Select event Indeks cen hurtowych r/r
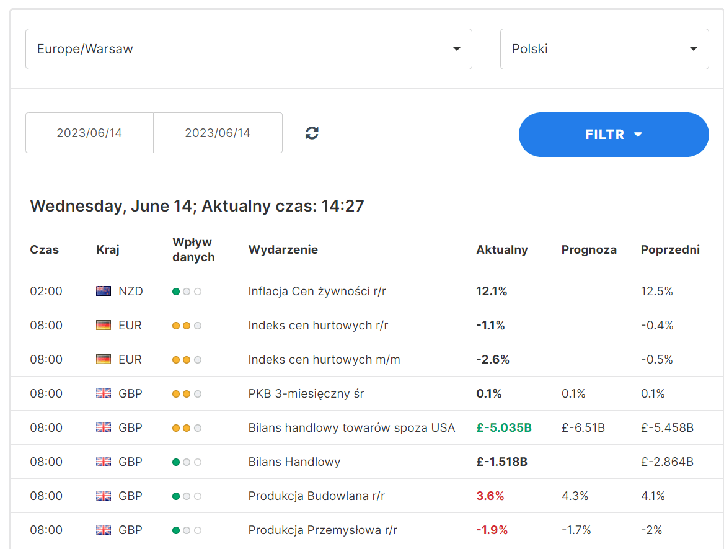This screenshot has height=549, width=724. click(x=318, y=325)
